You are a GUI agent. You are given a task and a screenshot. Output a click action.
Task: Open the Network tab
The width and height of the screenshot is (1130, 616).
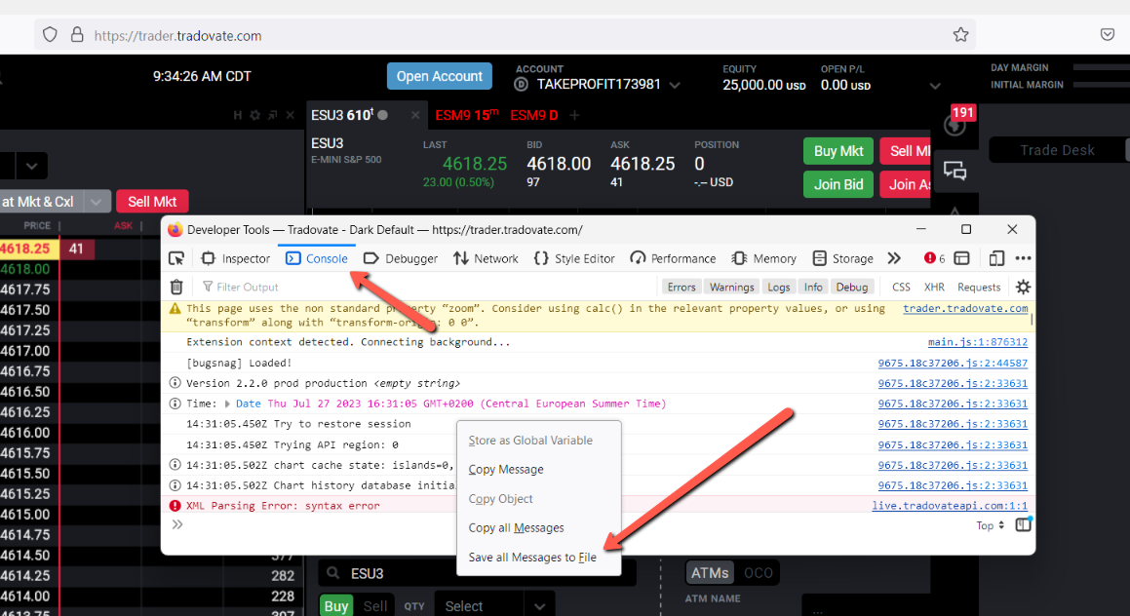click(486, 258)
